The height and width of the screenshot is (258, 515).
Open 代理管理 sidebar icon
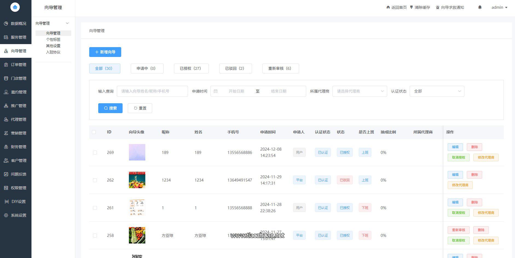click(x=6, y=119)
